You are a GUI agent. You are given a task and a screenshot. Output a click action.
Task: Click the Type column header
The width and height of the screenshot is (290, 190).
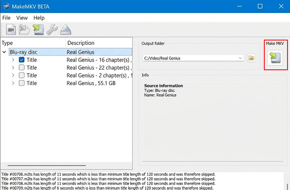tap(33, 43)
